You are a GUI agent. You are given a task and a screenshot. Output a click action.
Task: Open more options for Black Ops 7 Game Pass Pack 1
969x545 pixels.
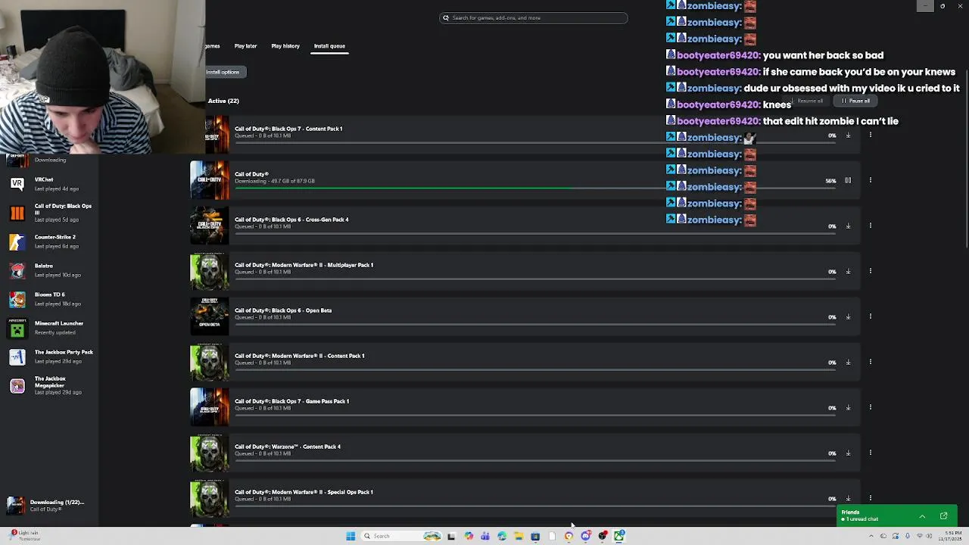coord(871,407)
